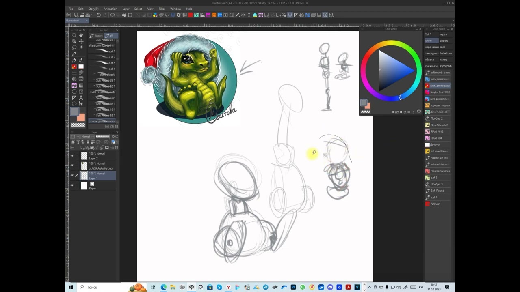Toggle visibility of the Copy layer
The height and width of the screenshot is (292, 520).
(x=72, y=165)
